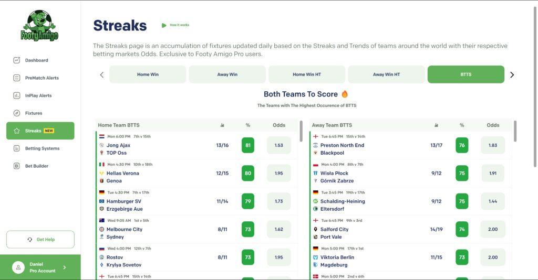Viewport: 538px width, 280px height.
Task: Click the Melbourne City crest icon
Action: pyautogui.click(x=101, y=229)
